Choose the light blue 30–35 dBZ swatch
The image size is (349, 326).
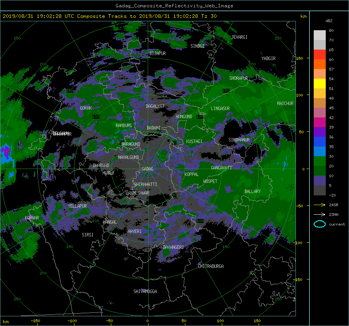pyautogui.click(x=320, y=152)
